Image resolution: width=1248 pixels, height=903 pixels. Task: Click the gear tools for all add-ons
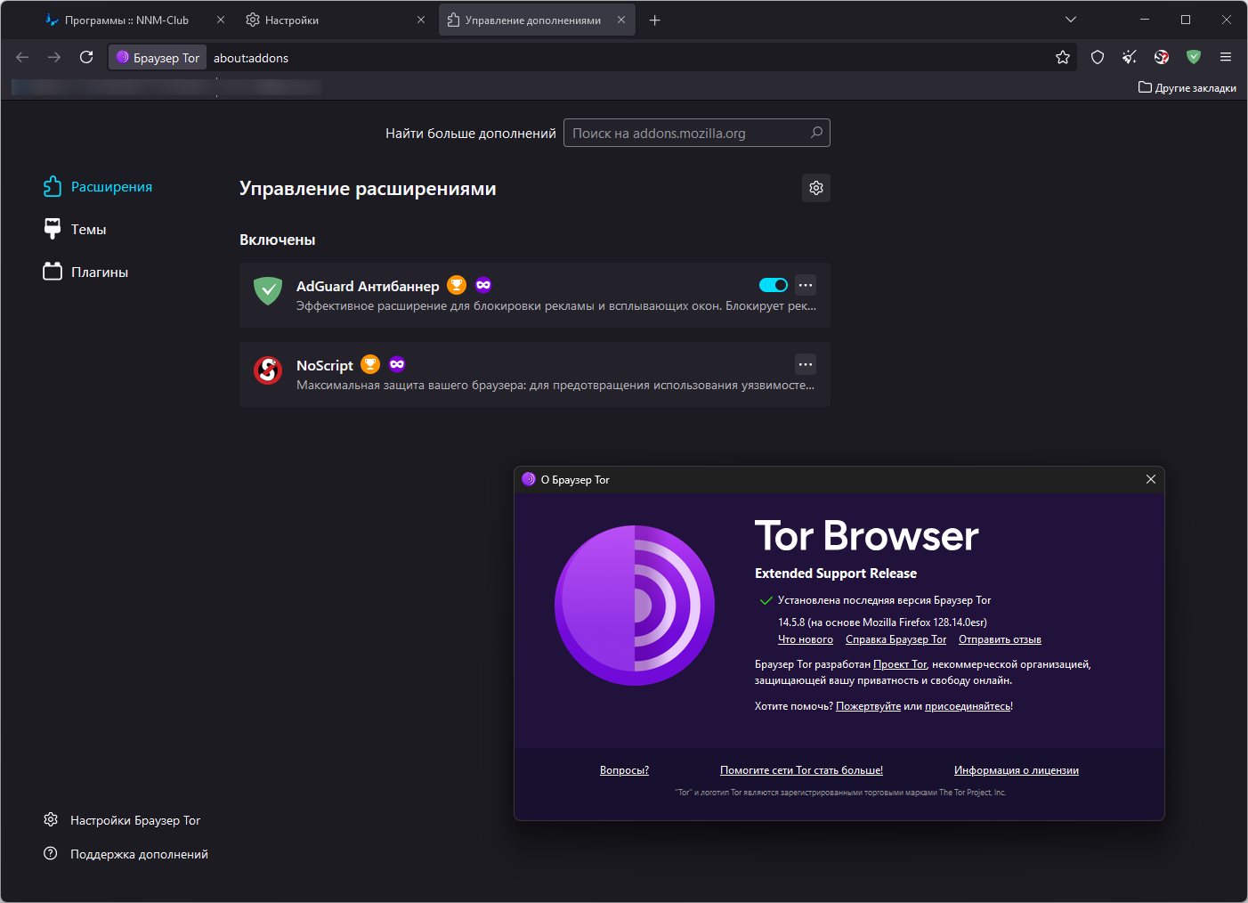[x=816, y=188]
